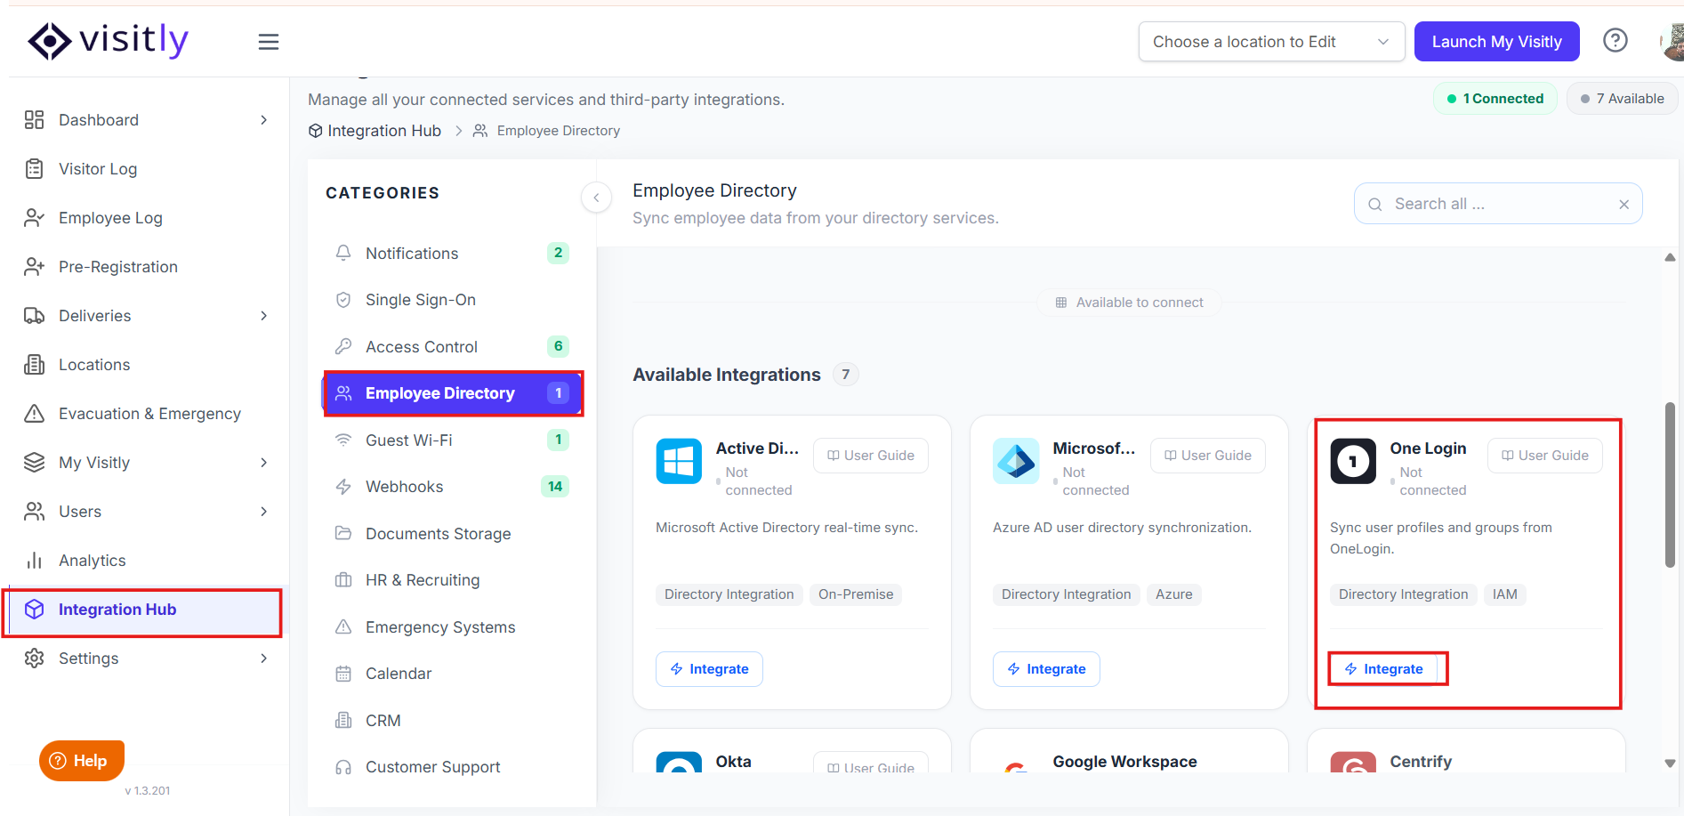This screenshot has width=1684, height=816.
Task: Select Customer Support category
Action: pos(452,767)
